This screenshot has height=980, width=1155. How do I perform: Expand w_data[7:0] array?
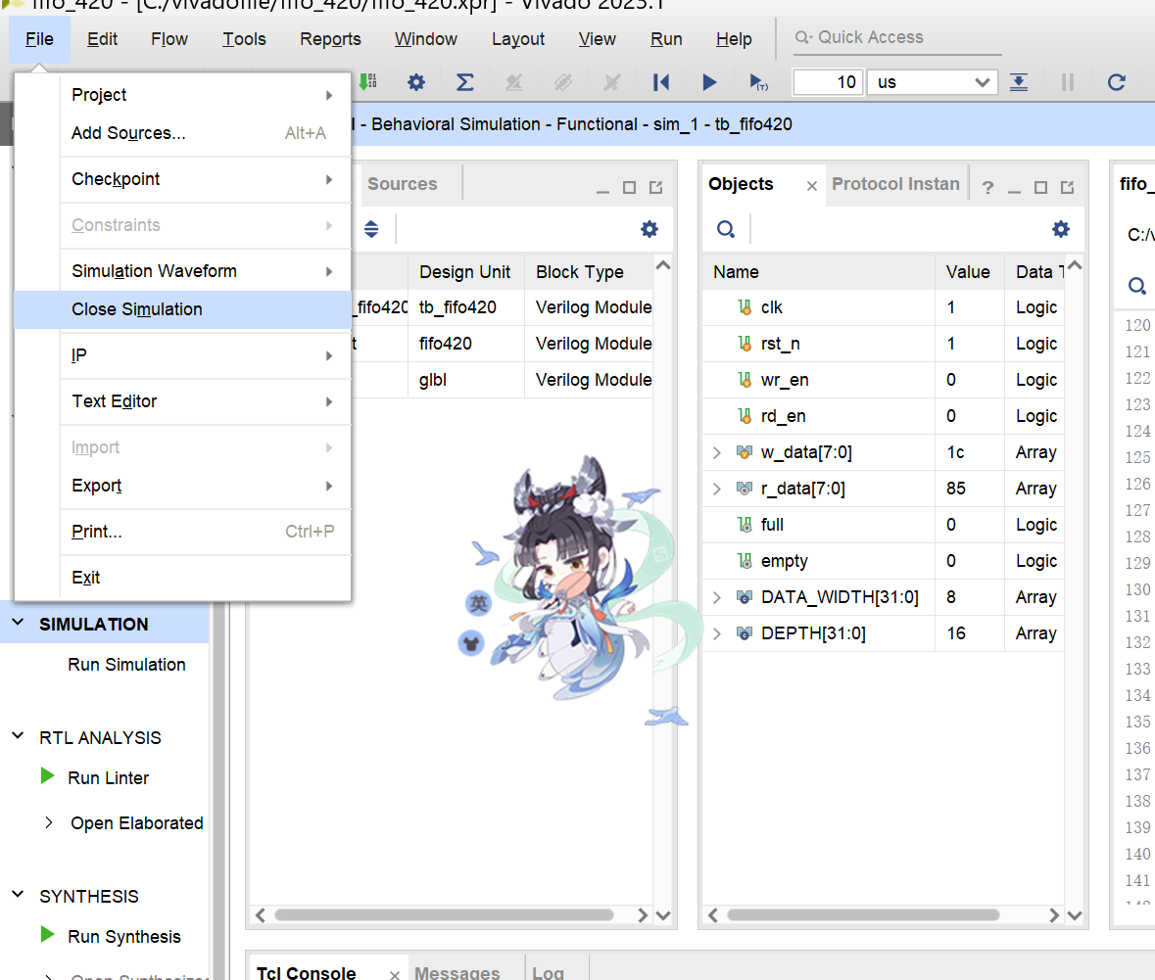[717, 452]
